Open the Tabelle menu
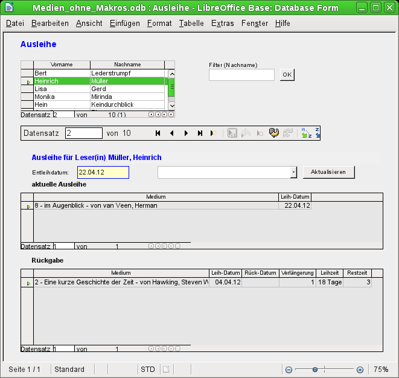399x378 pixels. (191, 24)
